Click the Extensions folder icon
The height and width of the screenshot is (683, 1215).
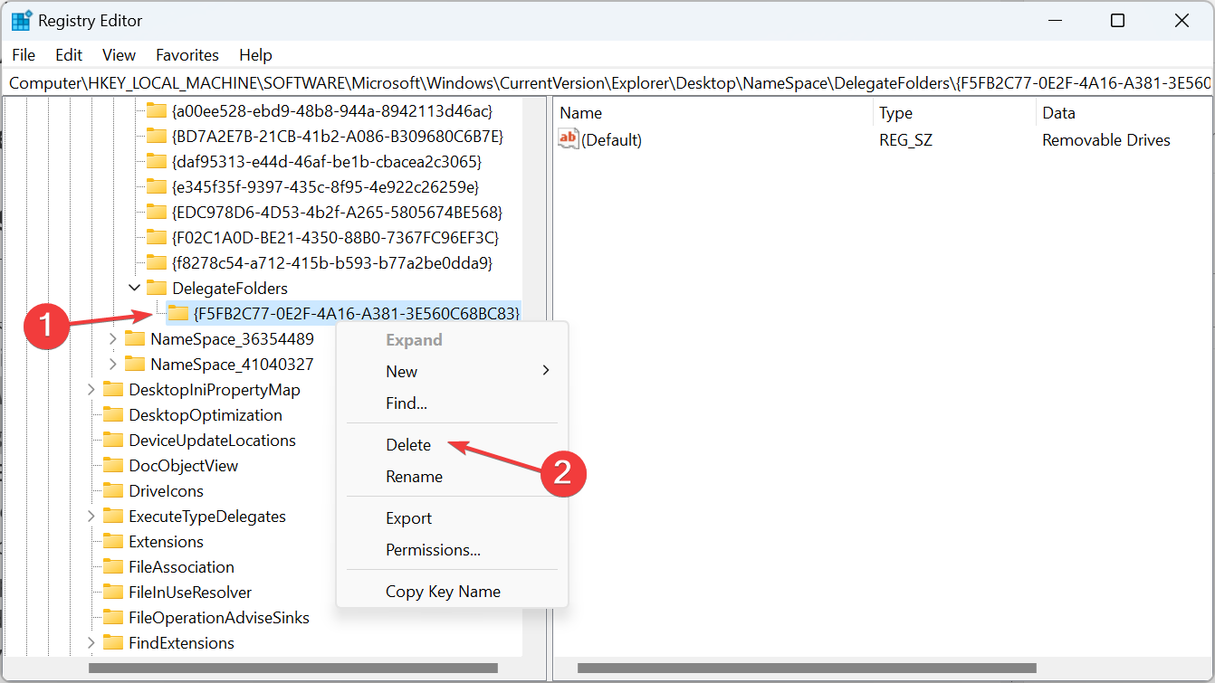(113, 542)
